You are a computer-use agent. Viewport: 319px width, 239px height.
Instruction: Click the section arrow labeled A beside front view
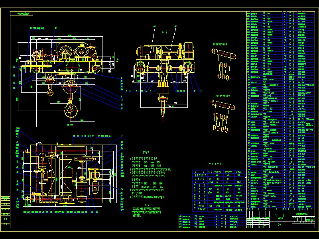point(118,61)
